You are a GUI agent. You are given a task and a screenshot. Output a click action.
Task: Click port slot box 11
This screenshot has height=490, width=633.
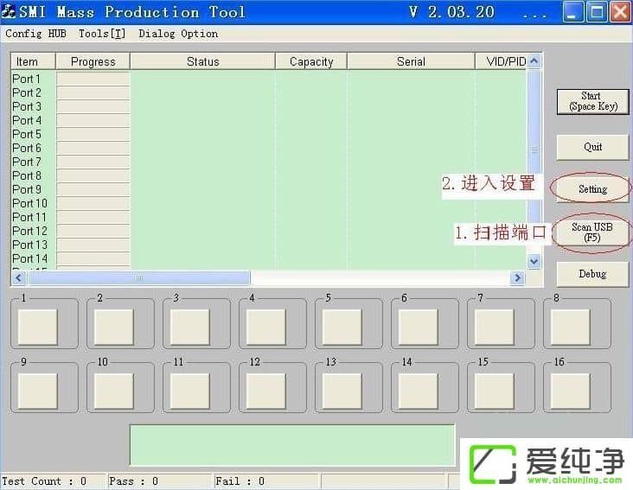tap(189, 391)
